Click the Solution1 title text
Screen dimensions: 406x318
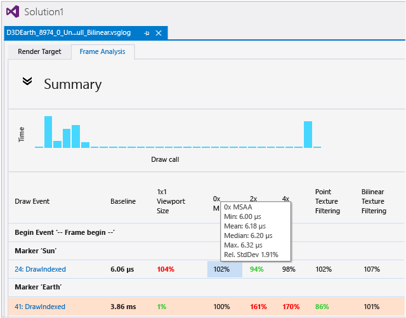(44, 12)
